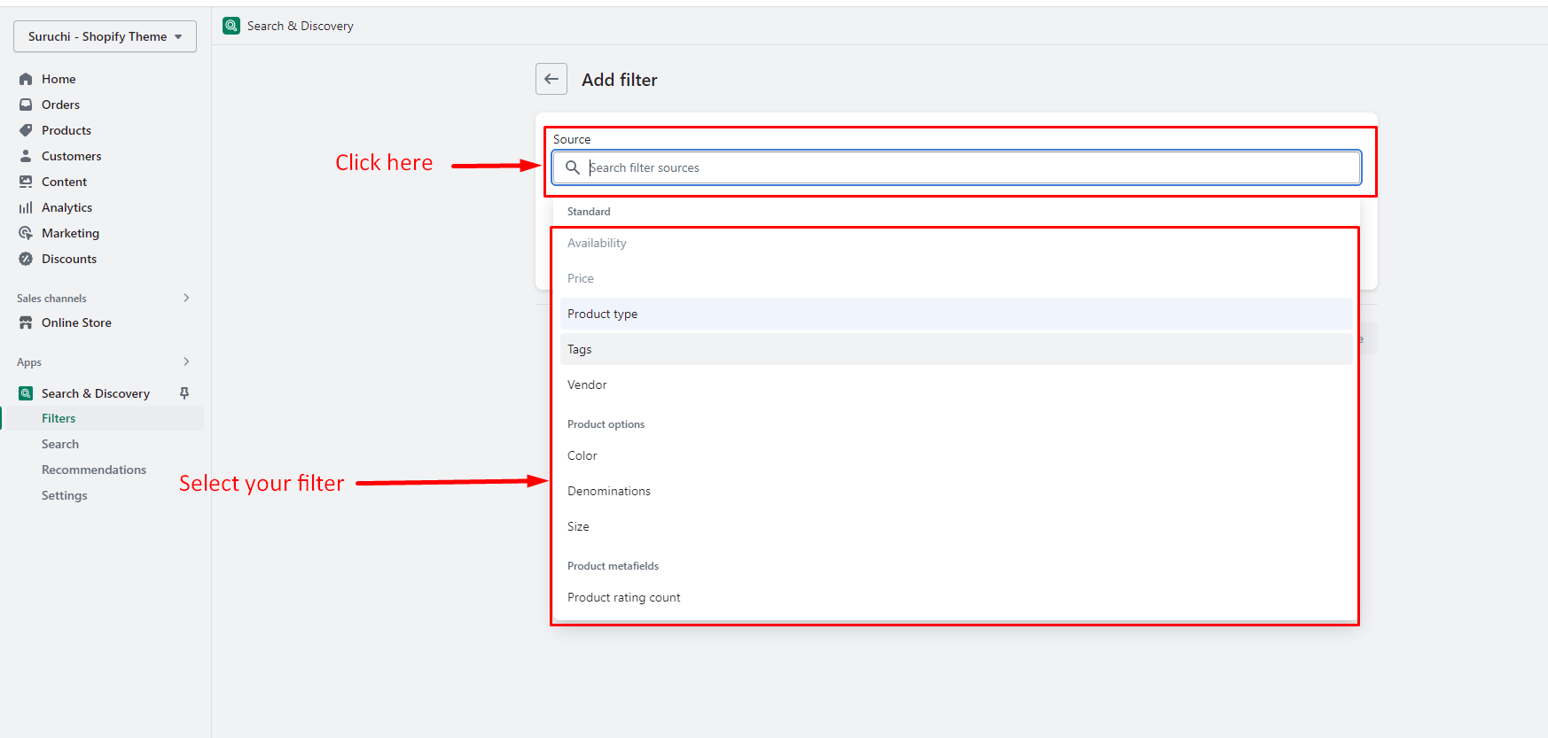Choose the Vendor filter source
1548x738 pixels.
pos(587,385)
